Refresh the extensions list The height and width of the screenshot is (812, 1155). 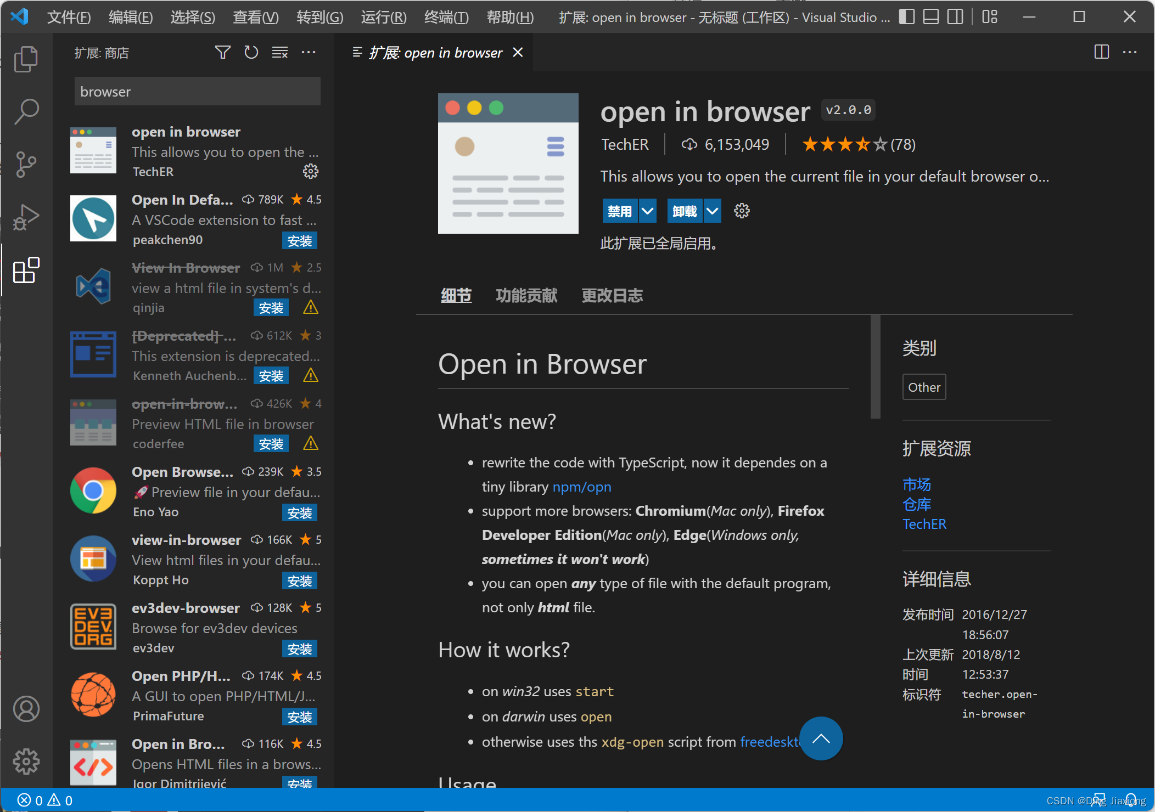pyautogui.click(x=251, y=53)
